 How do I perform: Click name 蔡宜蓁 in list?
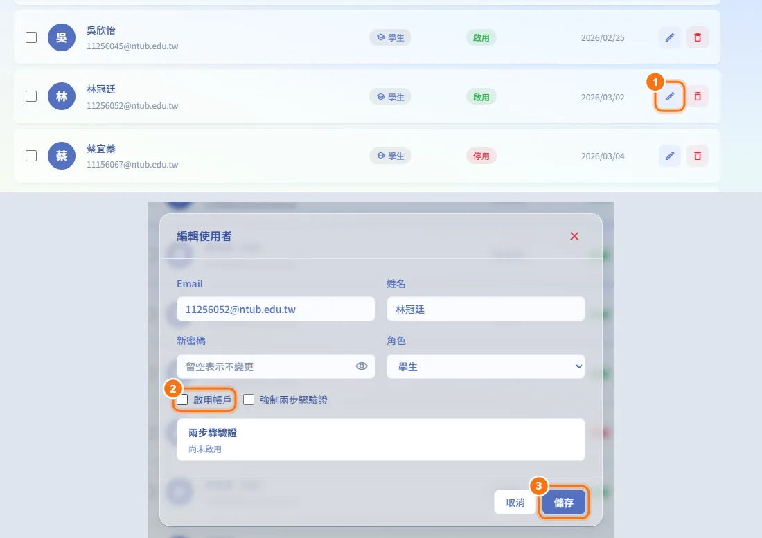101,149
